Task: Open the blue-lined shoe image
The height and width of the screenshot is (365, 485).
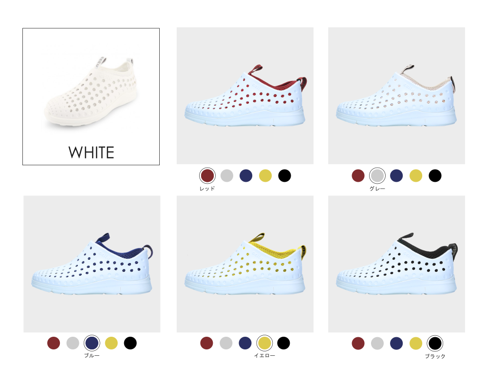Action: click(92, 264)
